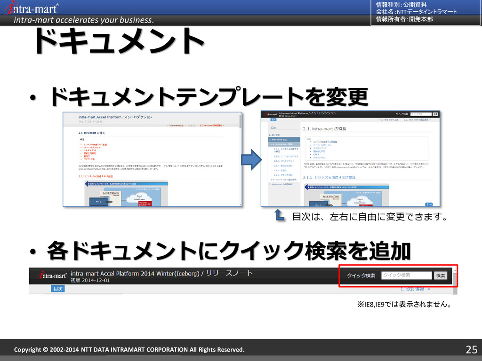482x361 pixels.
Task: Click the intra-mart logo in slide header
Action: coord(31,8)
